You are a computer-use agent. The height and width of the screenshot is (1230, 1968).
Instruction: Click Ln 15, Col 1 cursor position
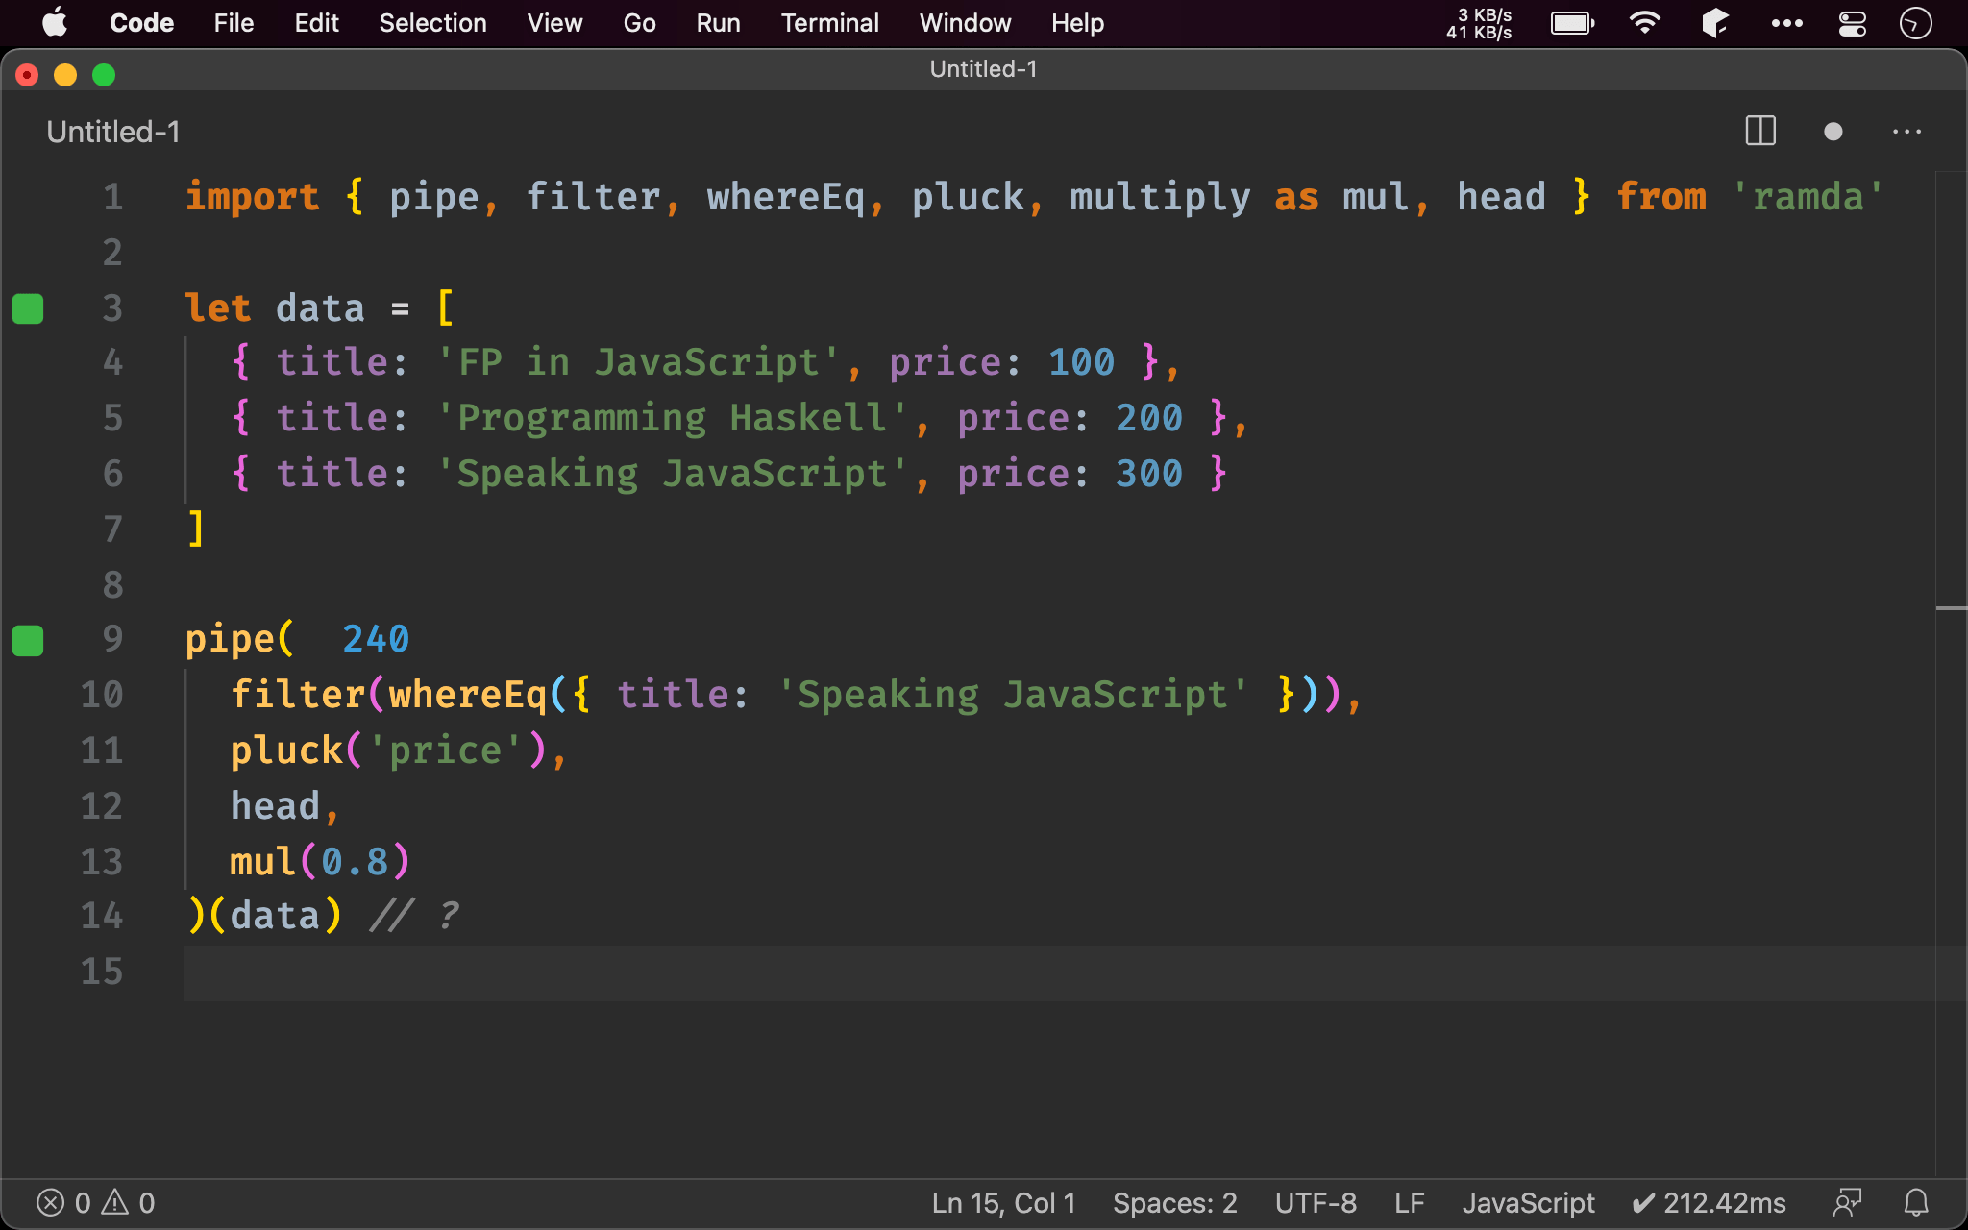click(1003, 1203)
